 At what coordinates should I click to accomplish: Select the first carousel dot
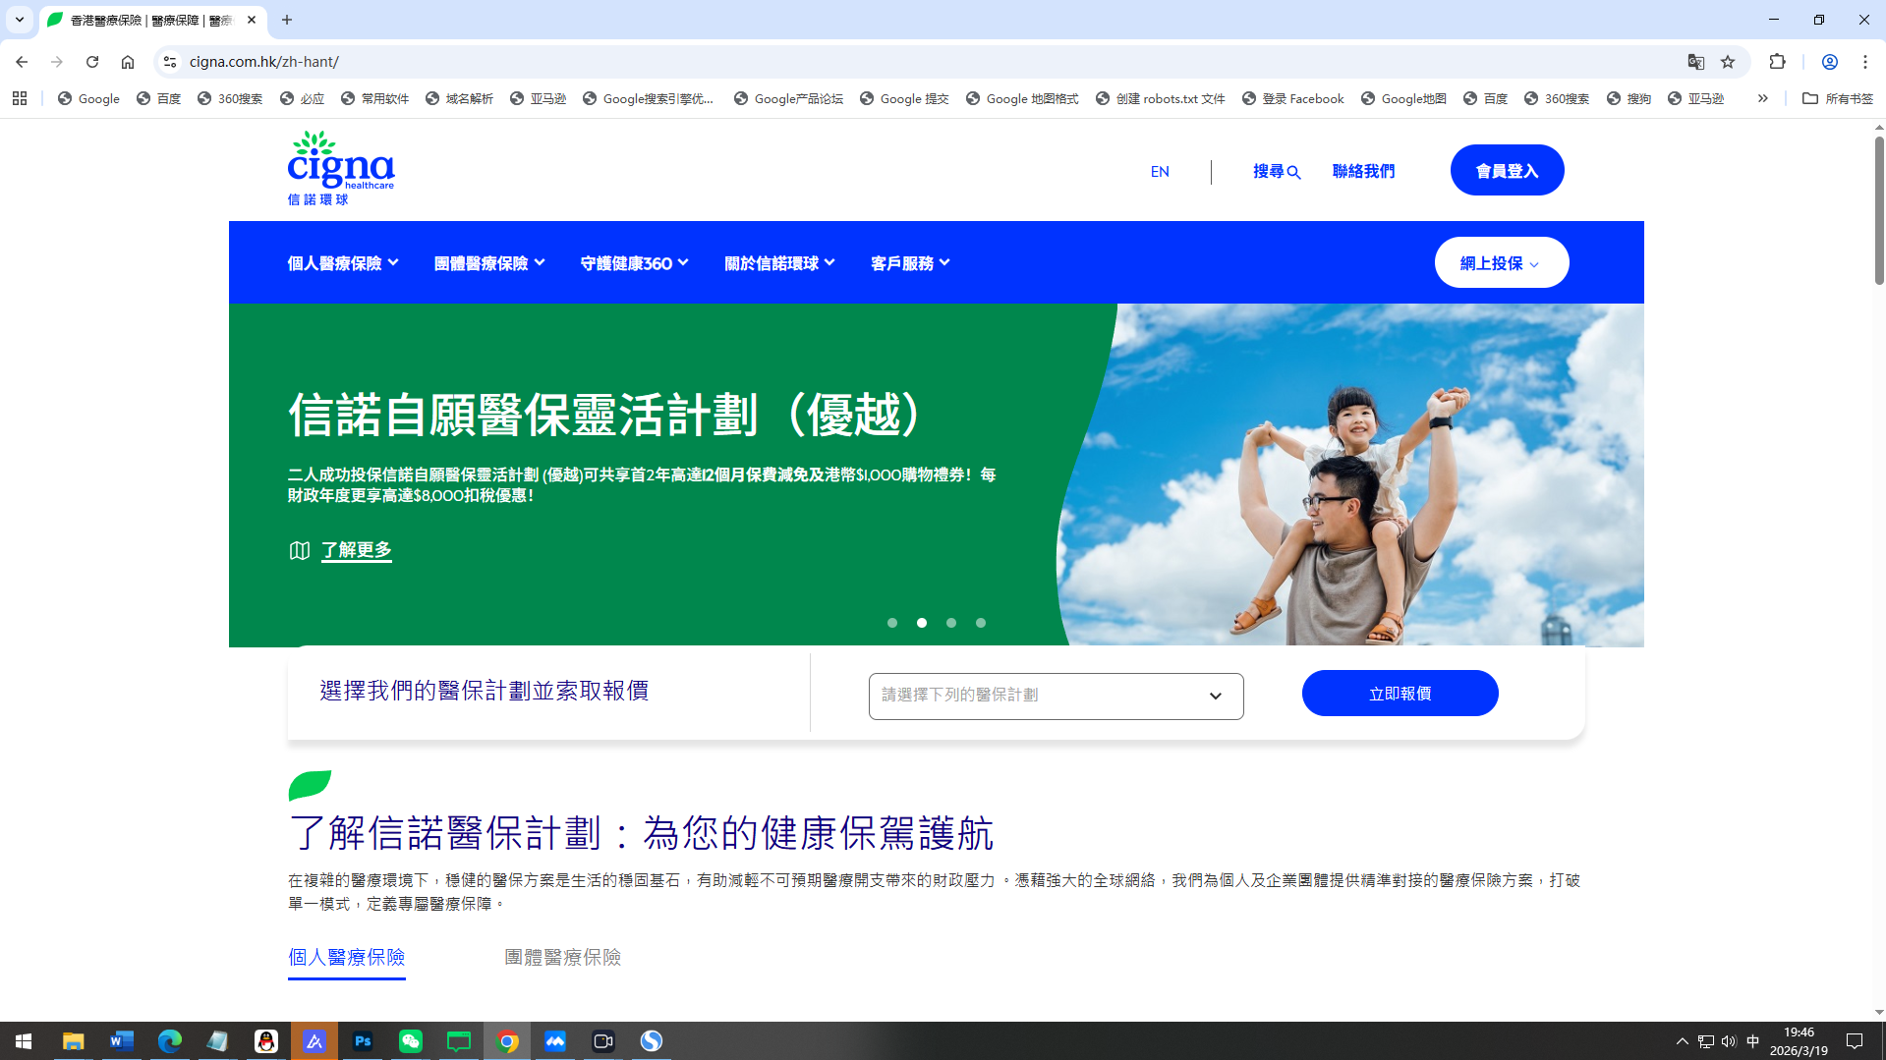(892, 623)
